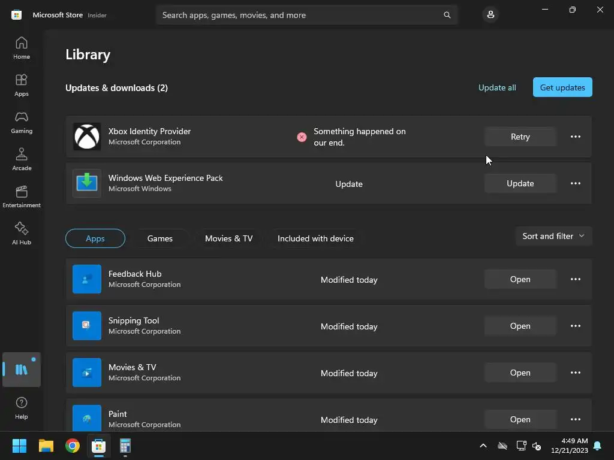Open more options for Windows Web Experience Pack
614x460 pixels.
575,183
